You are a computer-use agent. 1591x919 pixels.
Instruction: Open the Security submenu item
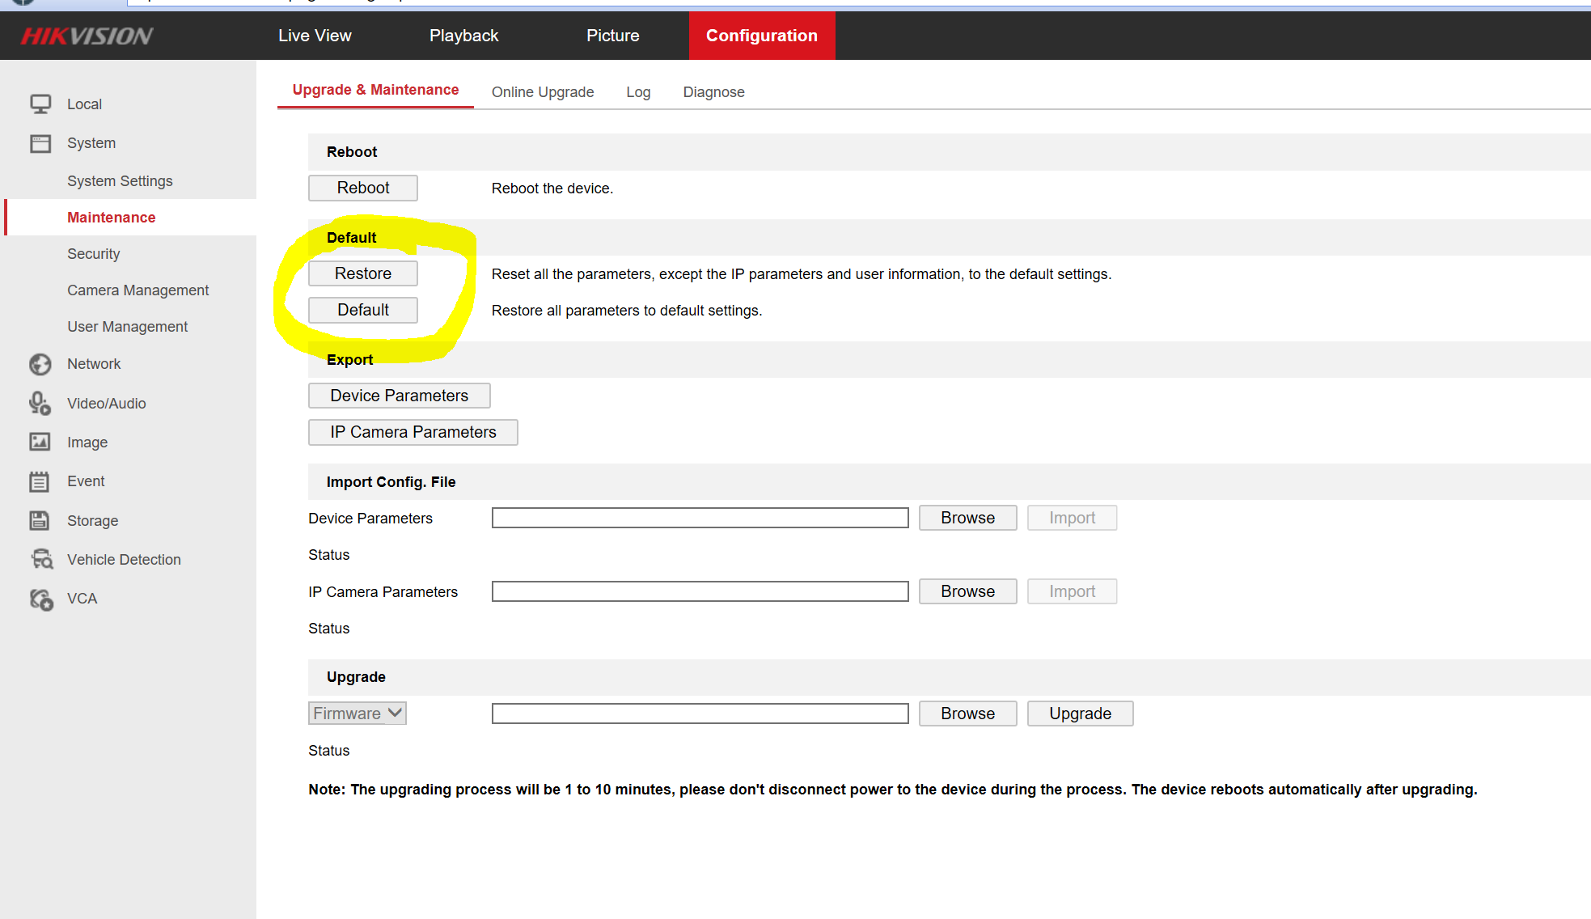click(x=94, y=254)
